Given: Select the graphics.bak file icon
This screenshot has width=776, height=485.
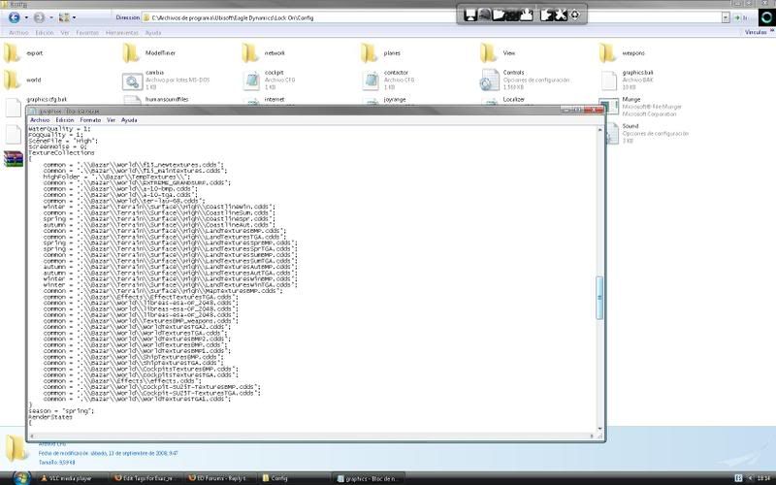Looking at the screenshot, I should click(609, 81).
